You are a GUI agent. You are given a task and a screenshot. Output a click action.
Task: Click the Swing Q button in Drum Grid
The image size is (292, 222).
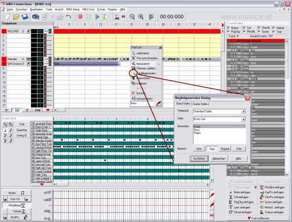pos(22,135)
